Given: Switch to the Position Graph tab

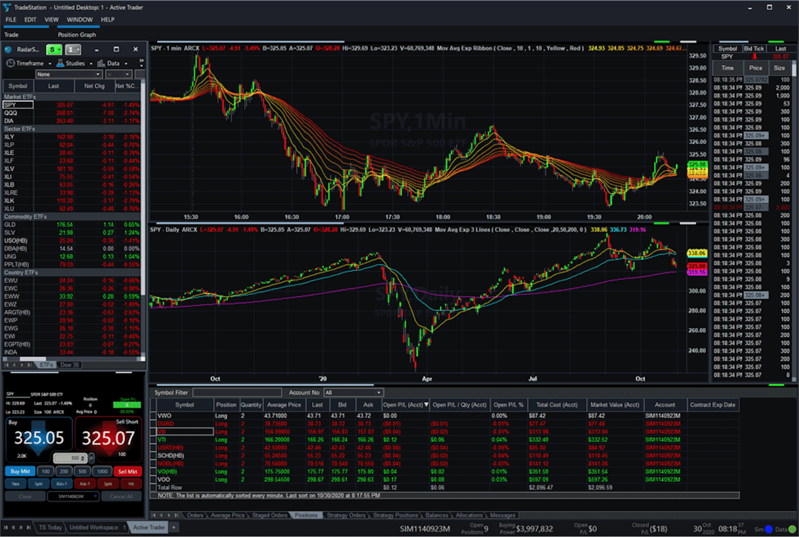Looking at the screenshot, I should [77, 35].
